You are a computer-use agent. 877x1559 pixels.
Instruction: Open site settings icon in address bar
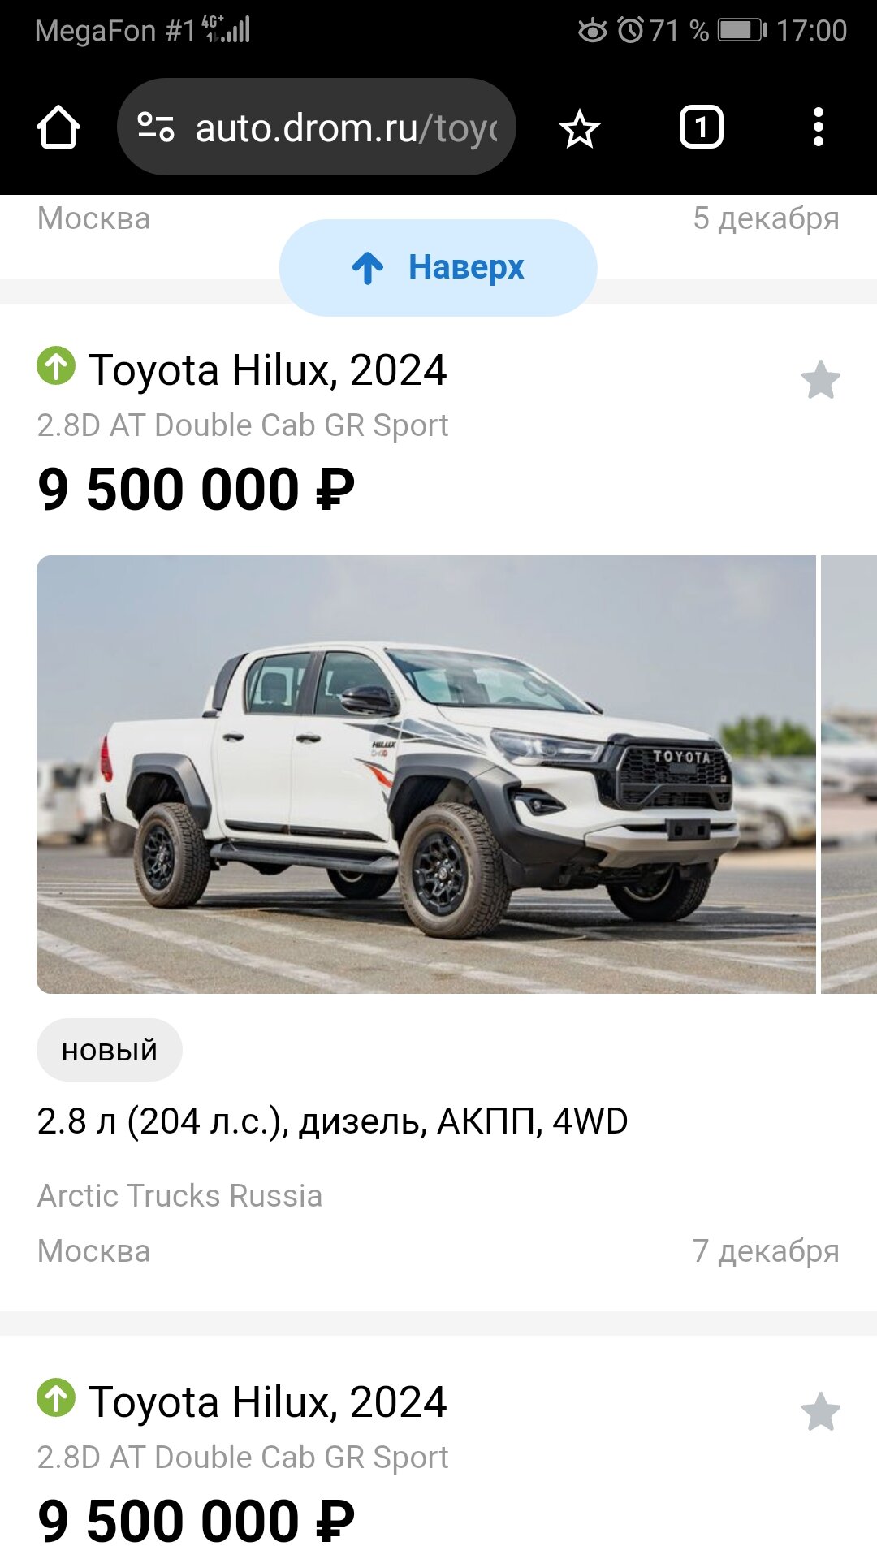tap(155, 127)
